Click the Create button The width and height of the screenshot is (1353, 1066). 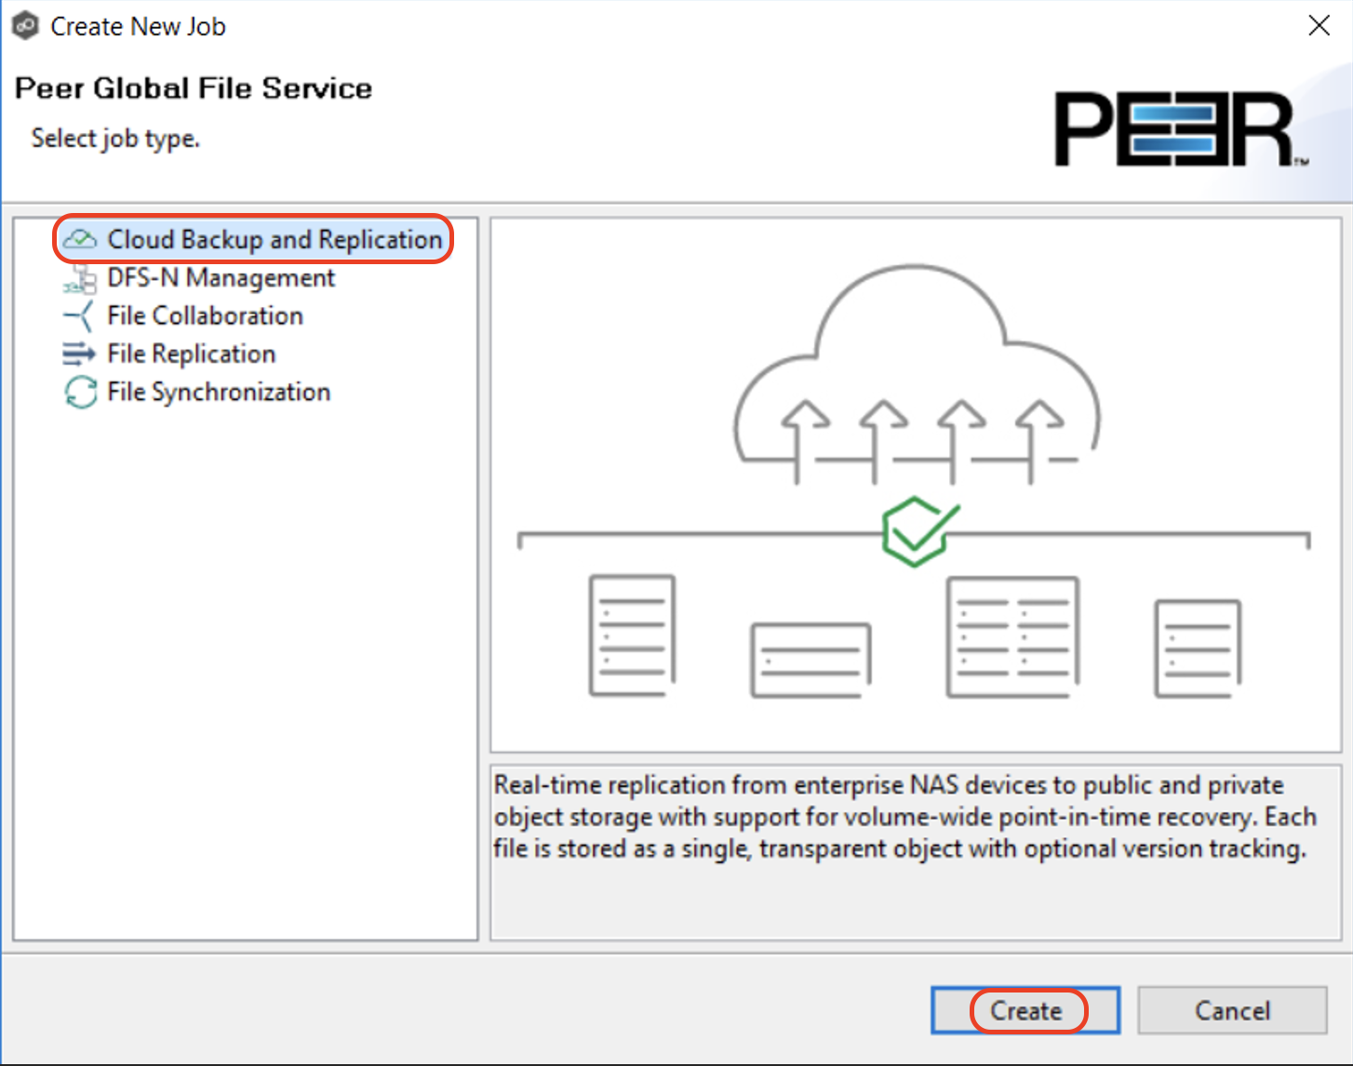[1025, 1010]
